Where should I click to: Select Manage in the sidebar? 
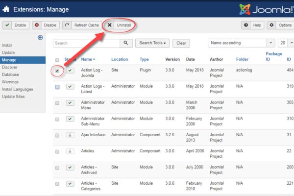pos(23,60)
